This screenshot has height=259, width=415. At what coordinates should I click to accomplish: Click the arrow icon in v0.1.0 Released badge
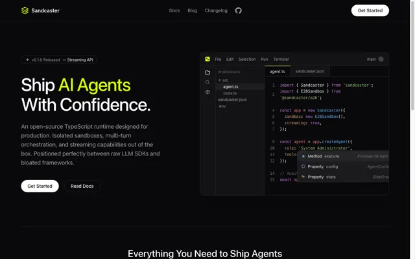click(x=27, y=60)
